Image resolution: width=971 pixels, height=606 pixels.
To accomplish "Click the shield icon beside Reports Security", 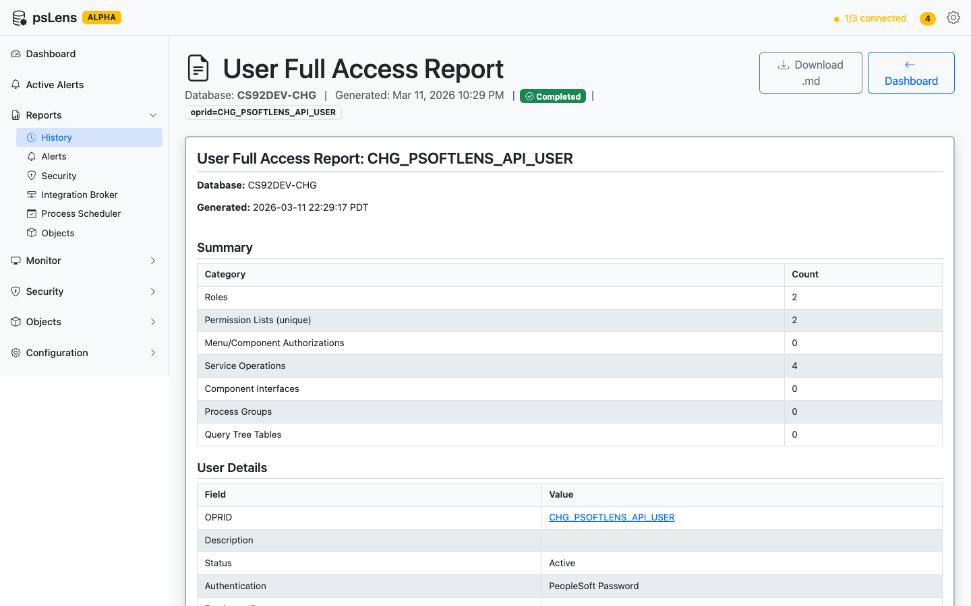I will (32, 175).
